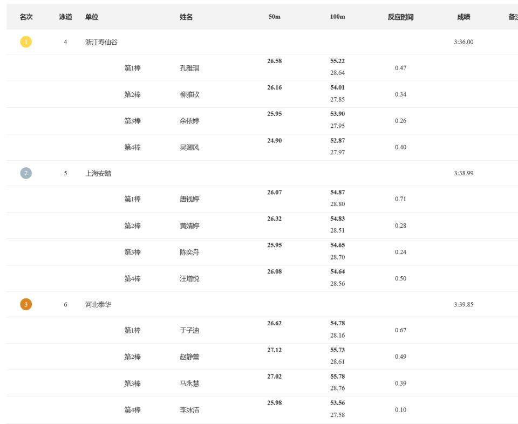The width and height of the screenshot is (518, 424).
Task: Select the 反应时间 column header
Action: (x=400, y=17)
